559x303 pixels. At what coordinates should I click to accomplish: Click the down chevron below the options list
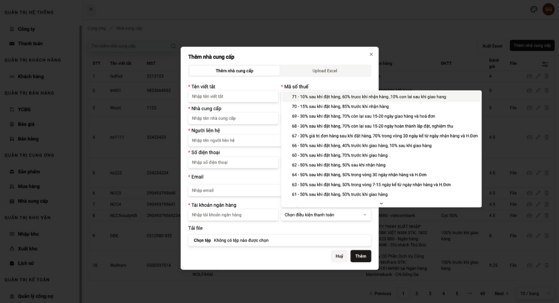[x=381, y=204]
